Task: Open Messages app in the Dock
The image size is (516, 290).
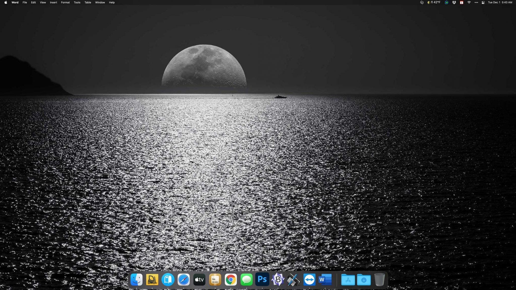Action: 246,280
